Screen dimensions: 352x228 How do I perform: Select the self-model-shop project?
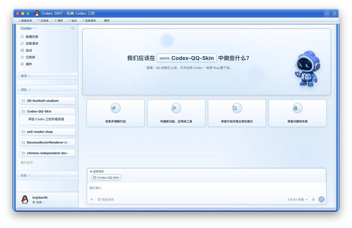[x=47, y=132]
